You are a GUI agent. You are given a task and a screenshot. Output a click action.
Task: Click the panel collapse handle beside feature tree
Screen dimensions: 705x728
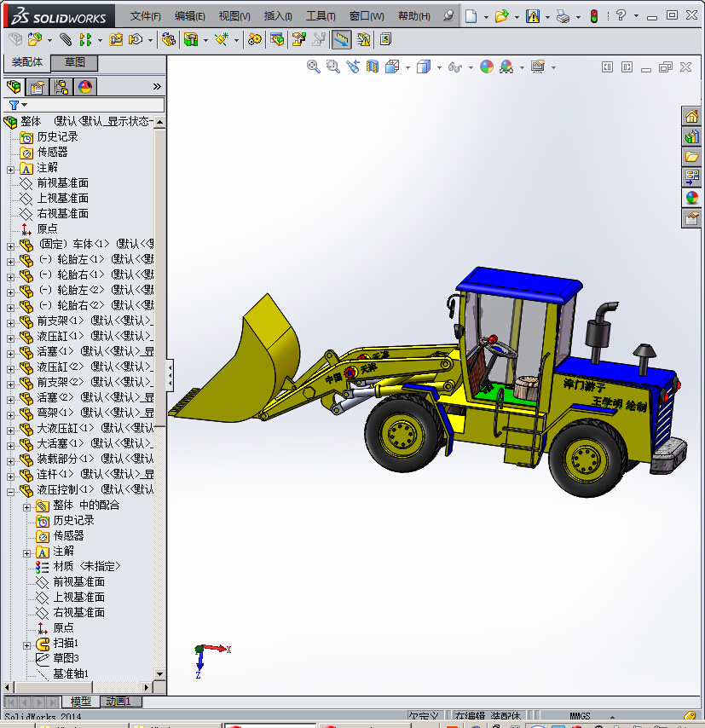coord(170,375)
